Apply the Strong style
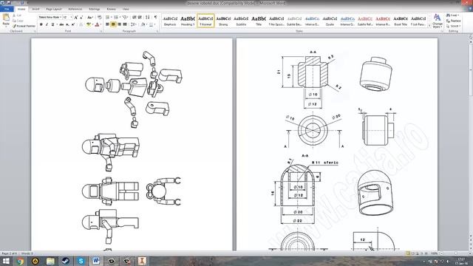Image resolution: width=473 pixels, height=266 pixels. [223, 21]
